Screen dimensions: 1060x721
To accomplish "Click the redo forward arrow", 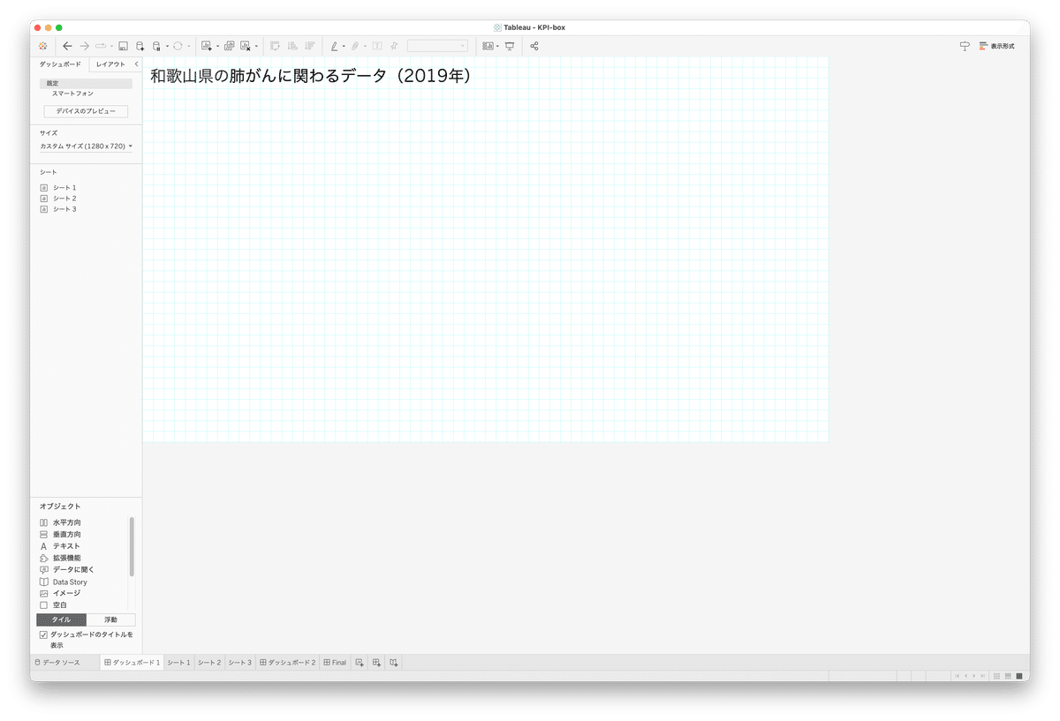I will (85, 46).
